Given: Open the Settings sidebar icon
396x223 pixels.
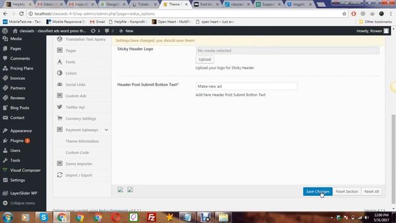Looking at the screenshot, I should pyautogui.click(x=5, y=180).
